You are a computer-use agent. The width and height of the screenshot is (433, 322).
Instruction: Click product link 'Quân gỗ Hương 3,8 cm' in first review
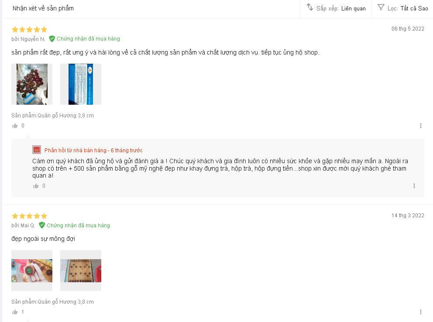[65, 116]
